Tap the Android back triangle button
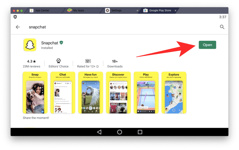The image size is (239, 150). 99,132
